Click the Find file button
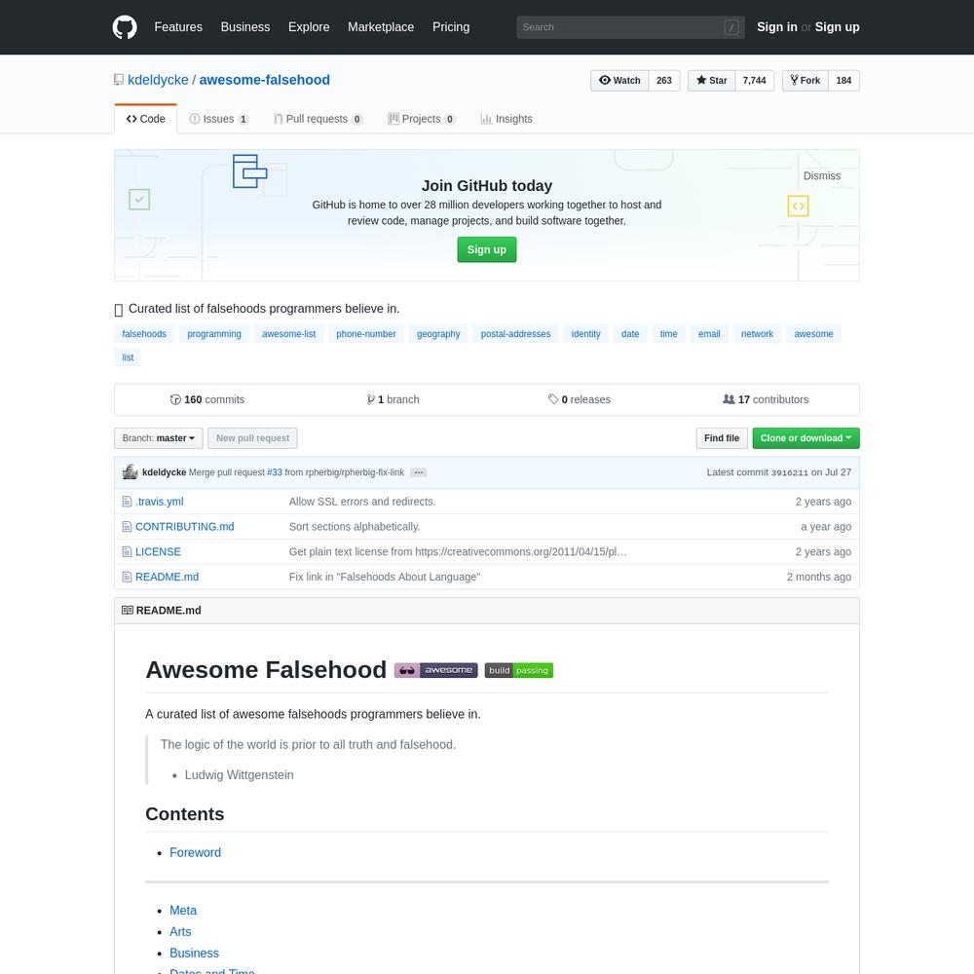Image resolution: width=974 pixels, height=974 pixels. pyautogui.click(x=722, y=438)
